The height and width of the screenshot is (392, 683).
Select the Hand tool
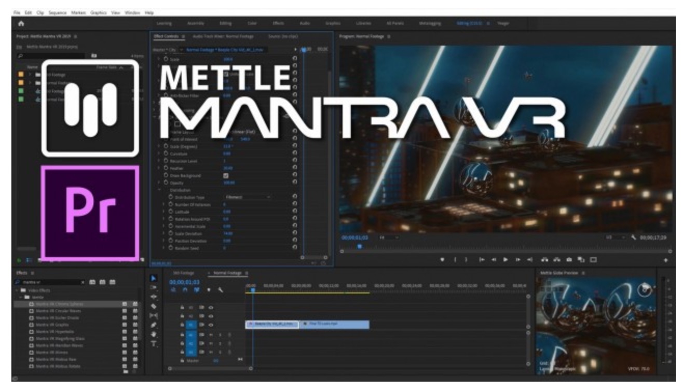[x=154, y=334]
